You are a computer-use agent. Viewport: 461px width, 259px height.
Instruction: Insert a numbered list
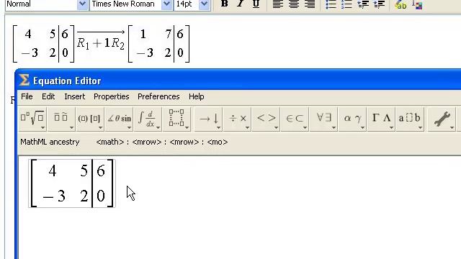click(347, 4)
